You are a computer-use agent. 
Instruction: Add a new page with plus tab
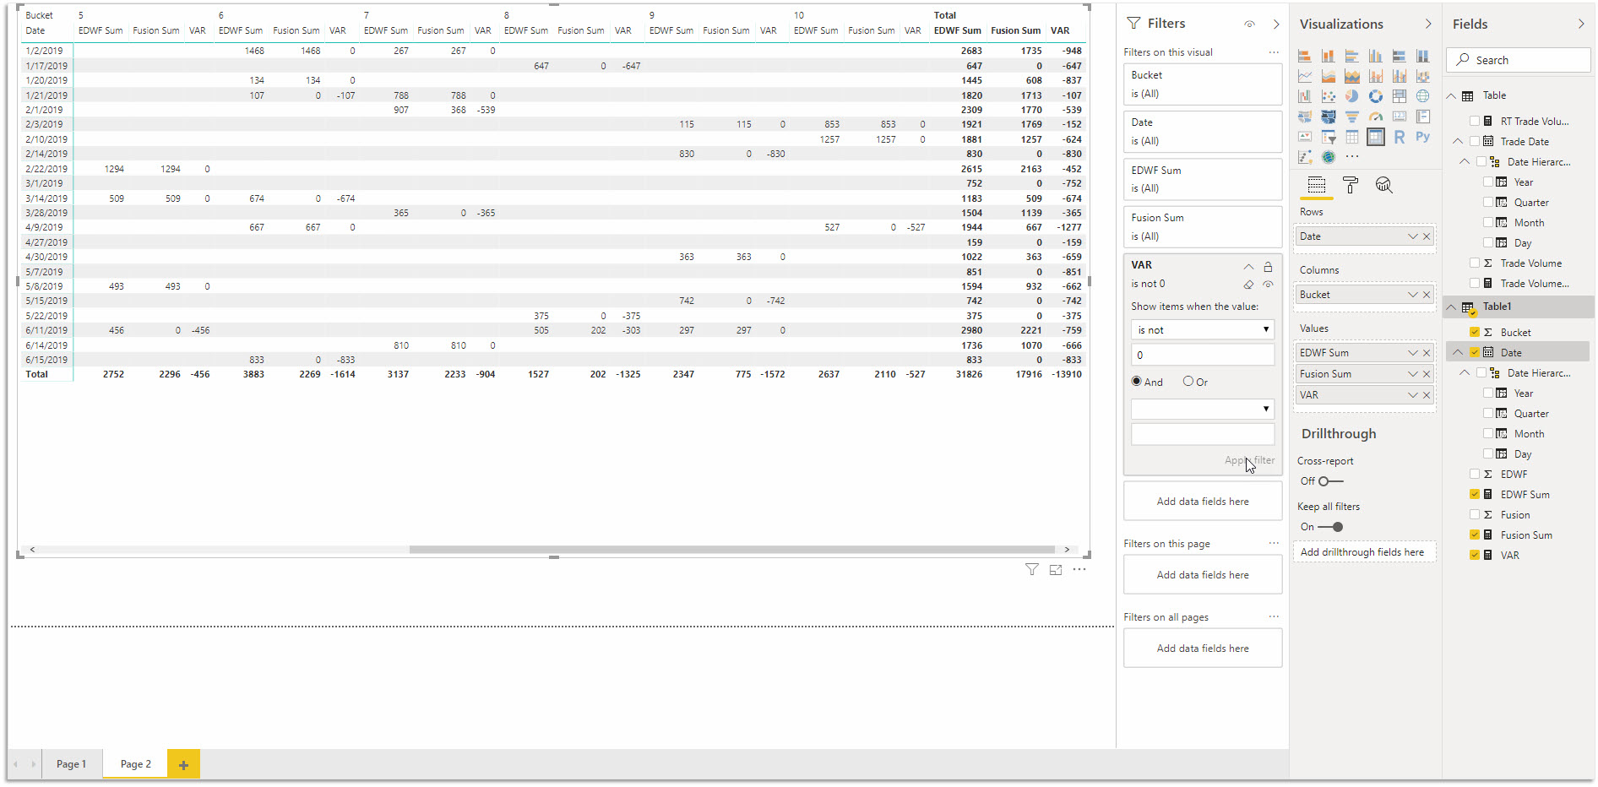tap(183, 765)
